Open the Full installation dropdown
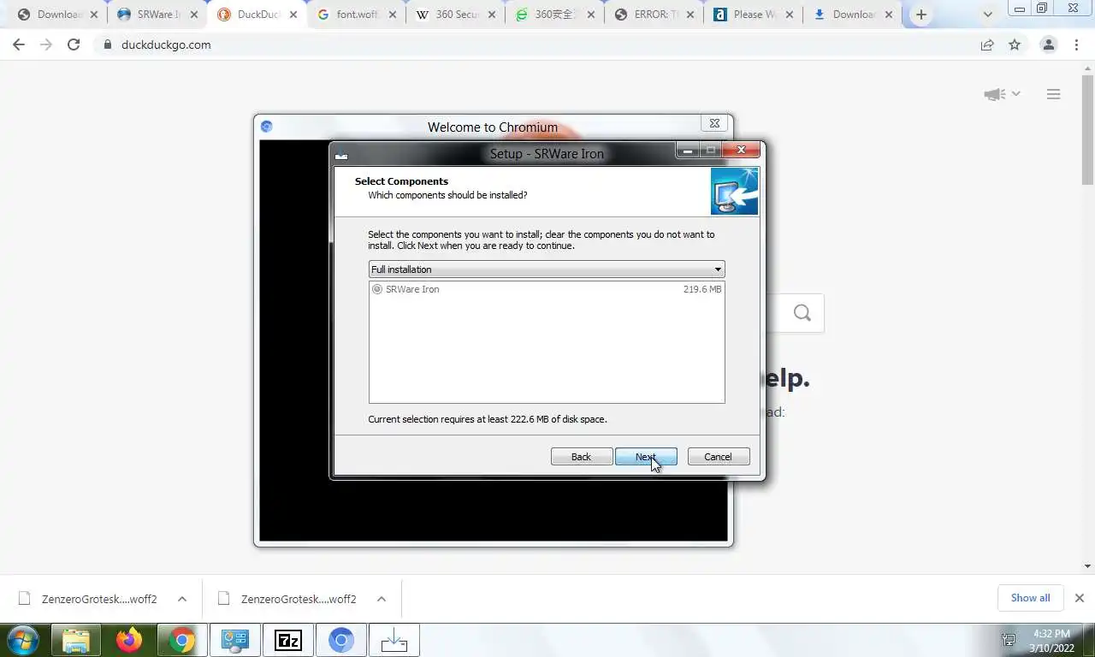Screen dimensions: 1095x657 point(547,269)
